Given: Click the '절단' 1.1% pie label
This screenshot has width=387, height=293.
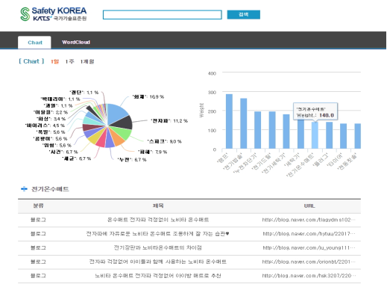Looking at the screenshot, I should pos(84,93).
